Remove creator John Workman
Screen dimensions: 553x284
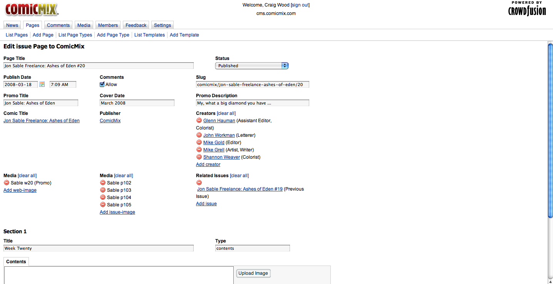pyautogui.click(x=199, y=135)
